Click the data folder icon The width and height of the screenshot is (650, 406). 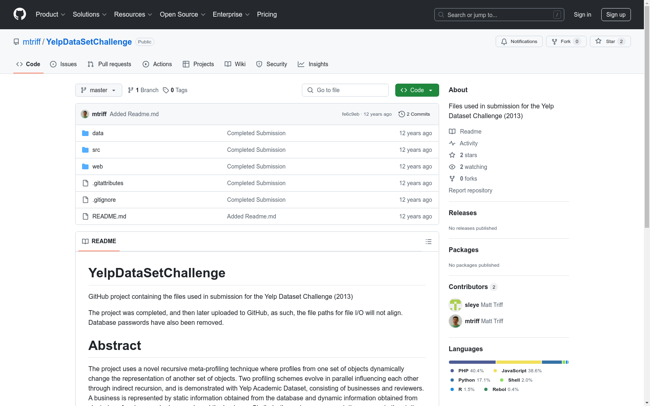[85, 133]
